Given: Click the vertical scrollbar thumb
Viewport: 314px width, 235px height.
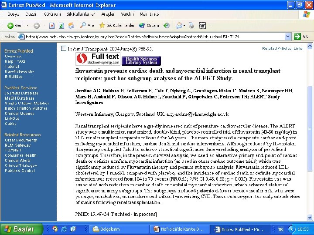Looking at the screenshot, I should (310, 128).
